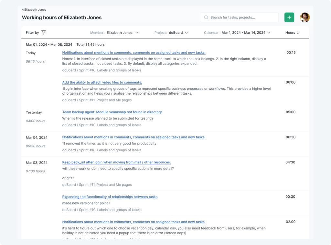The width and height of the screenshot is (331, 245).
Task: Open the user profile avatar
Action: [x=304, y=17]
